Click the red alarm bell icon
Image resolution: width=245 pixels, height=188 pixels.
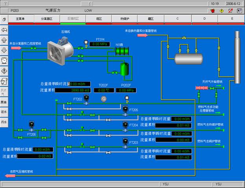213,11
